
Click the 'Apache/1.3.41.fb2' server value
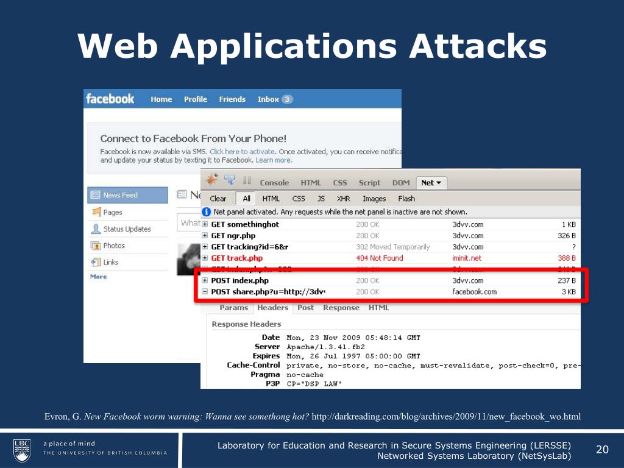tap(325, 347)
